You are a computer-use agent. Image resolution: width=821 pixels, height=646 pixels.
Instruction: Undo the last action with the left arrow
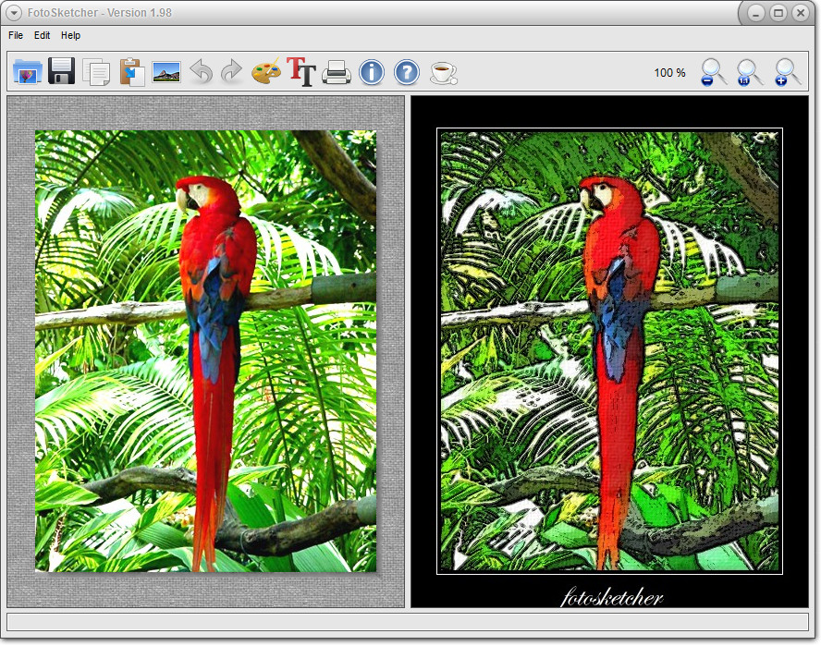tap(201, 72)
